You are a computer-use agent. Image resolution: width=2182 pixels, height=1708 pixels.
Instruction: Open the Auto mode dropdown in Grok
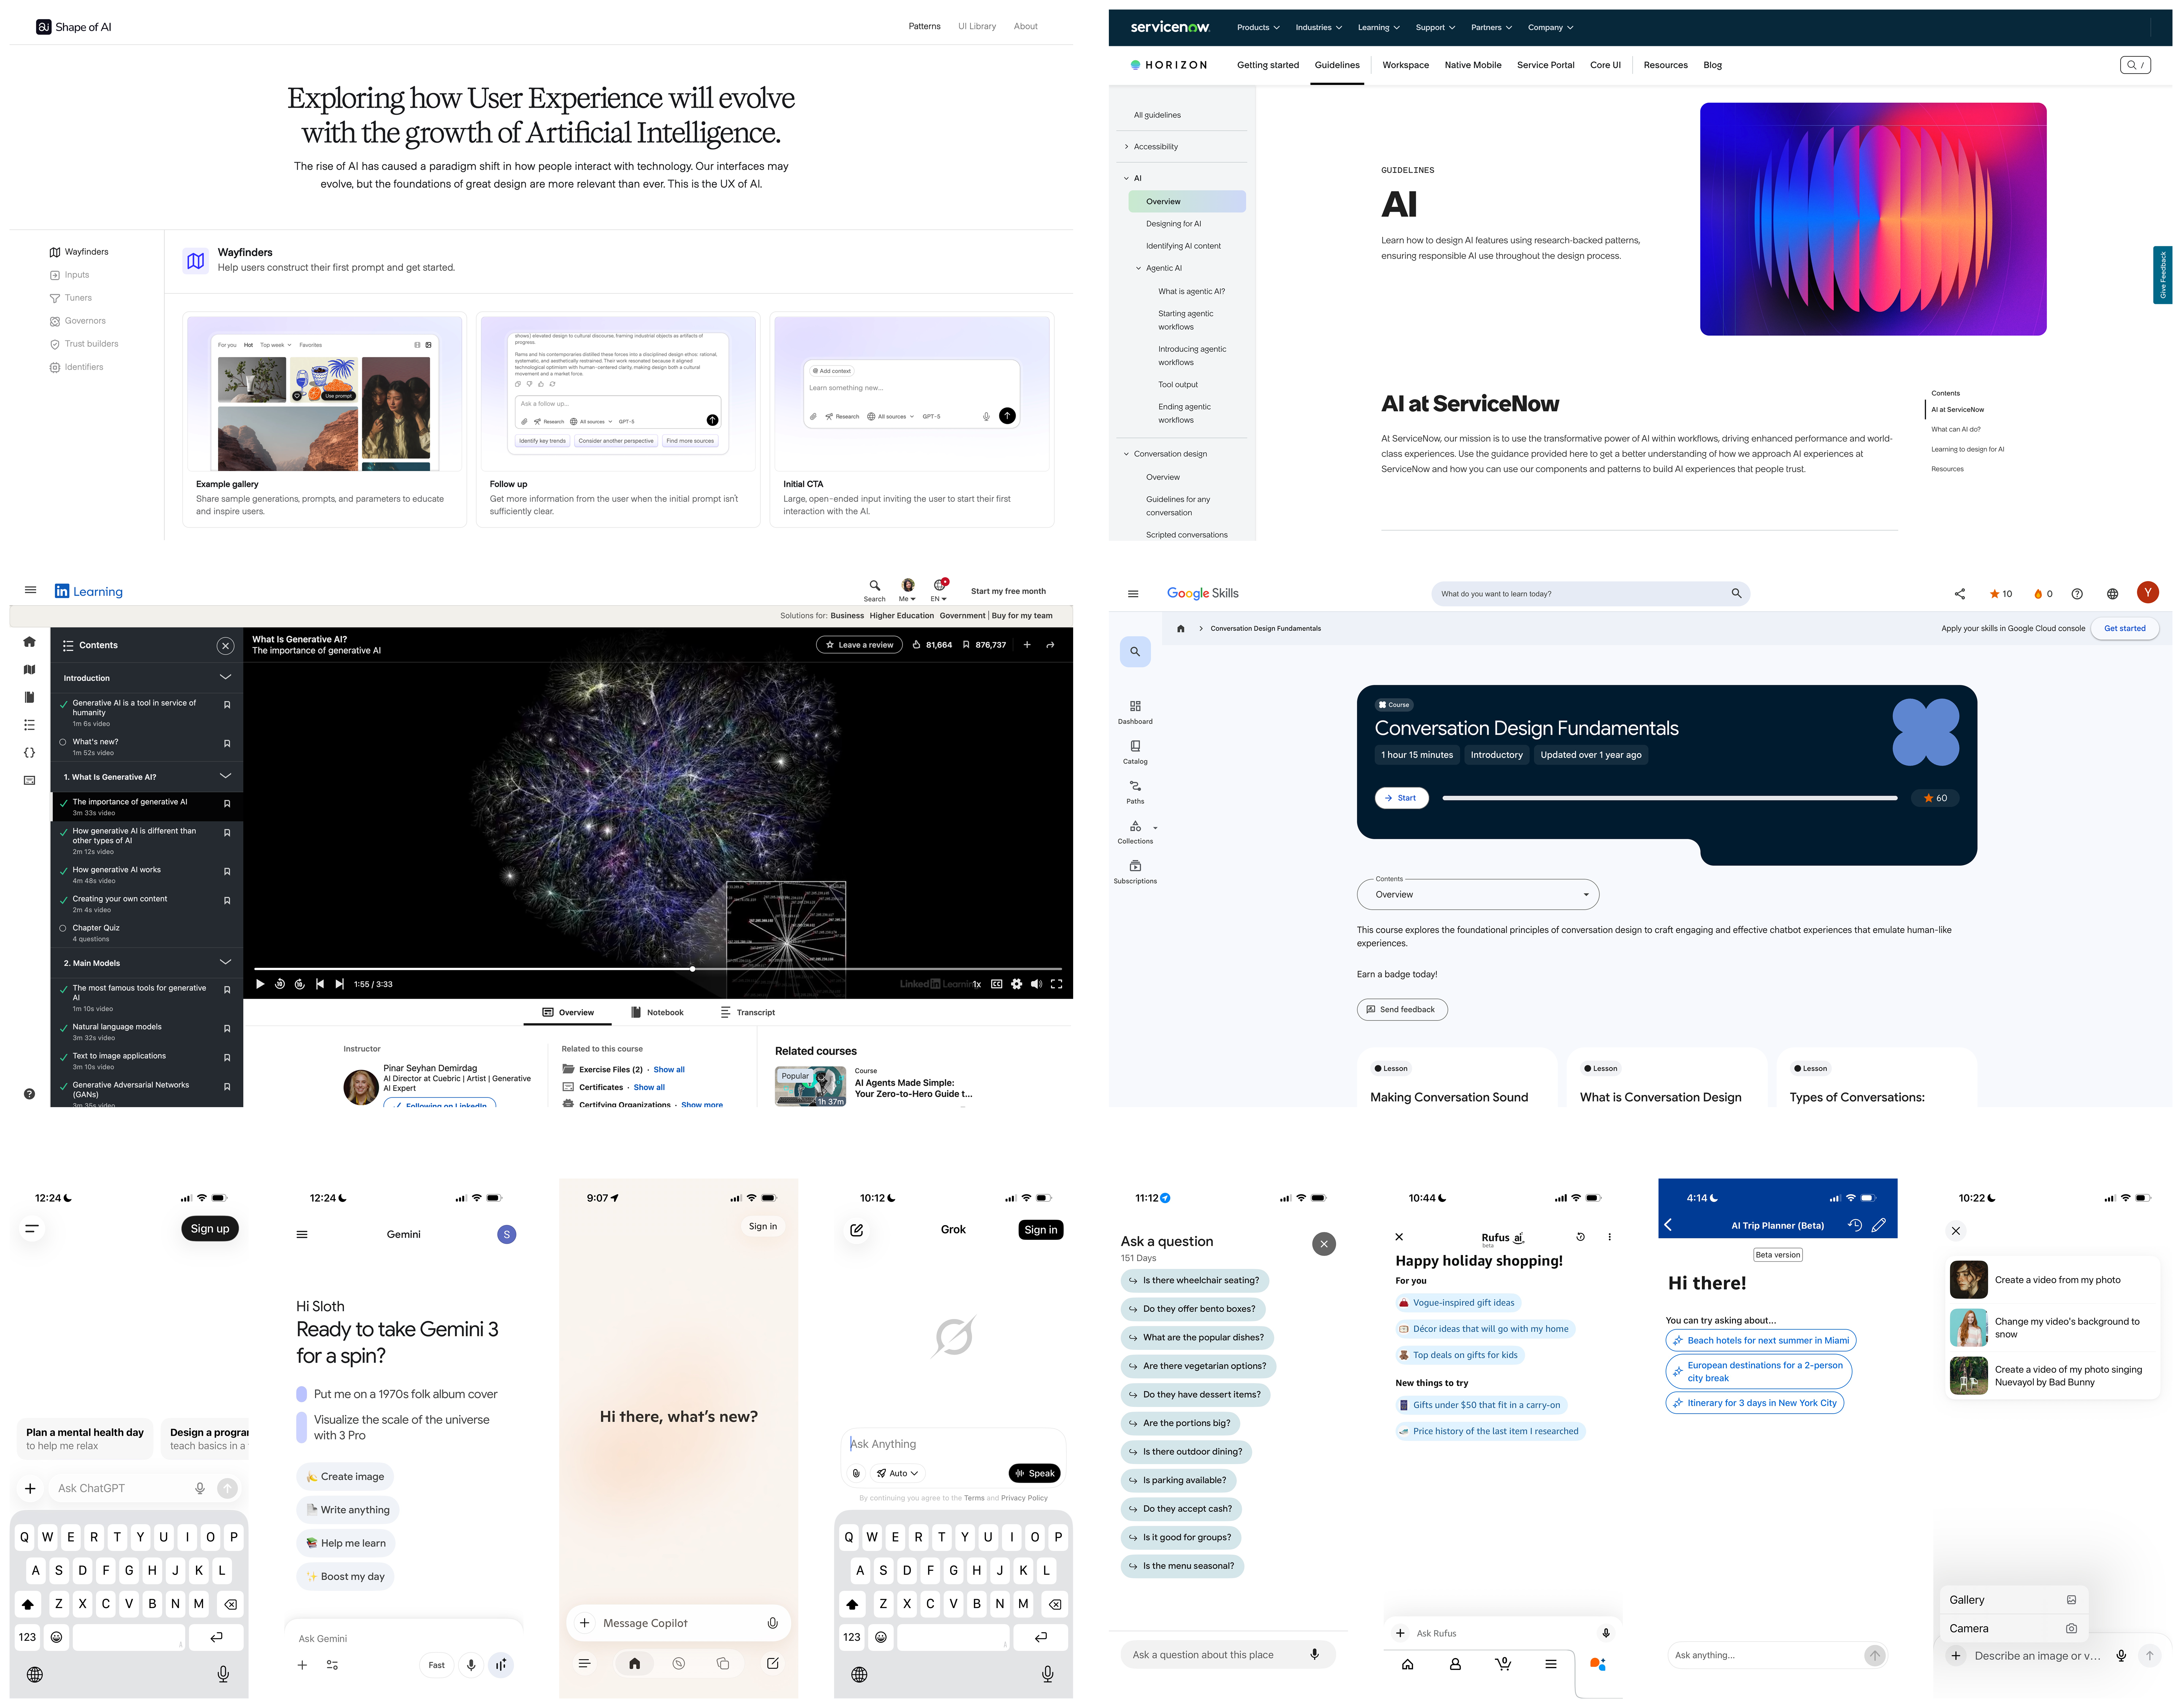[897, 1473]
